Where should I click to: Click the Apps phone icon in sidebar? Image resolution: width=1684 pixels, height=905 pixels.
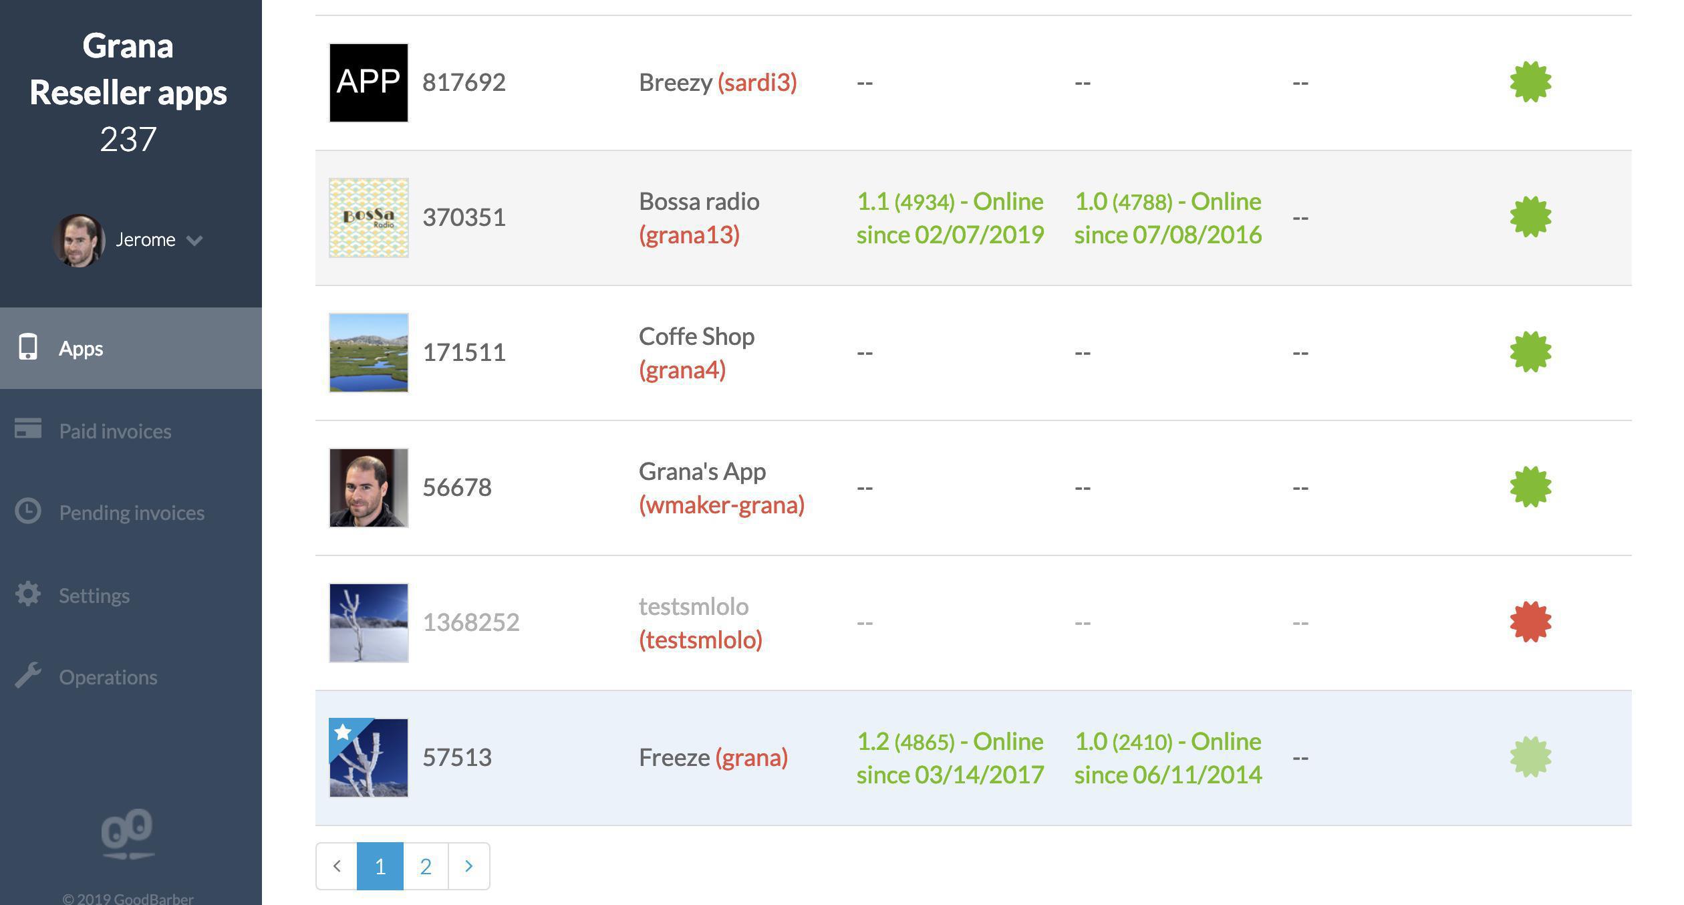click(28, 348)
